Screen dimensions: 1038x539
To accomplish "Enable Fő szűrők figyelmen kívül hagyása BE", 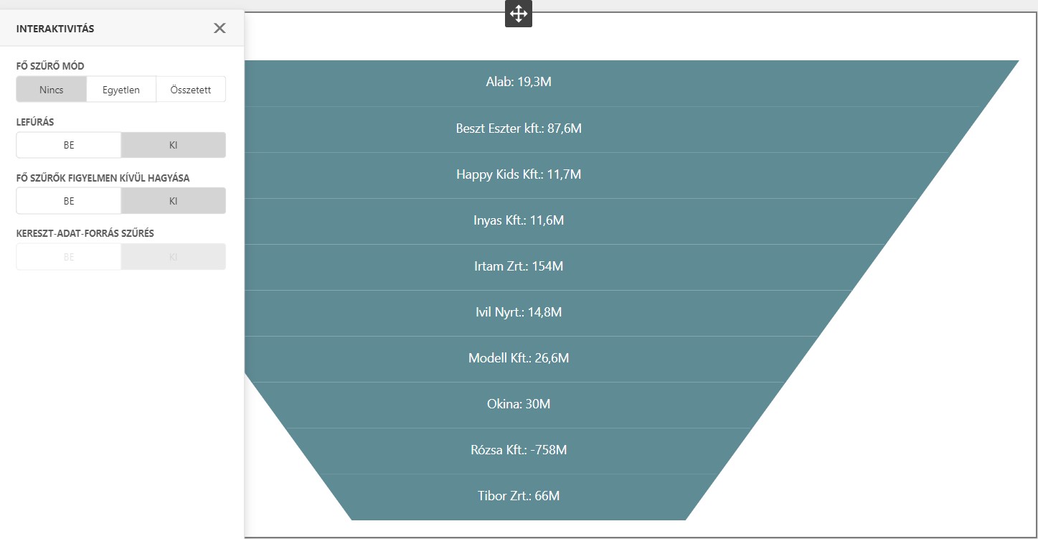I will pyautogui.click(x=69, y=201).
